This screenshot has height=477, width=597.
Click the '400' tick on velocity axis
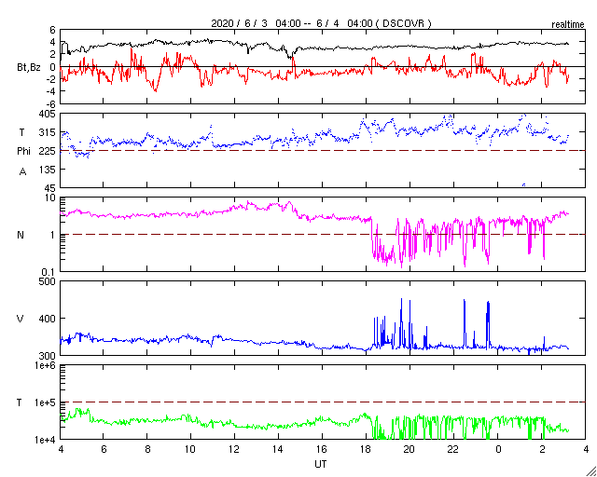[x=48, y=319]
